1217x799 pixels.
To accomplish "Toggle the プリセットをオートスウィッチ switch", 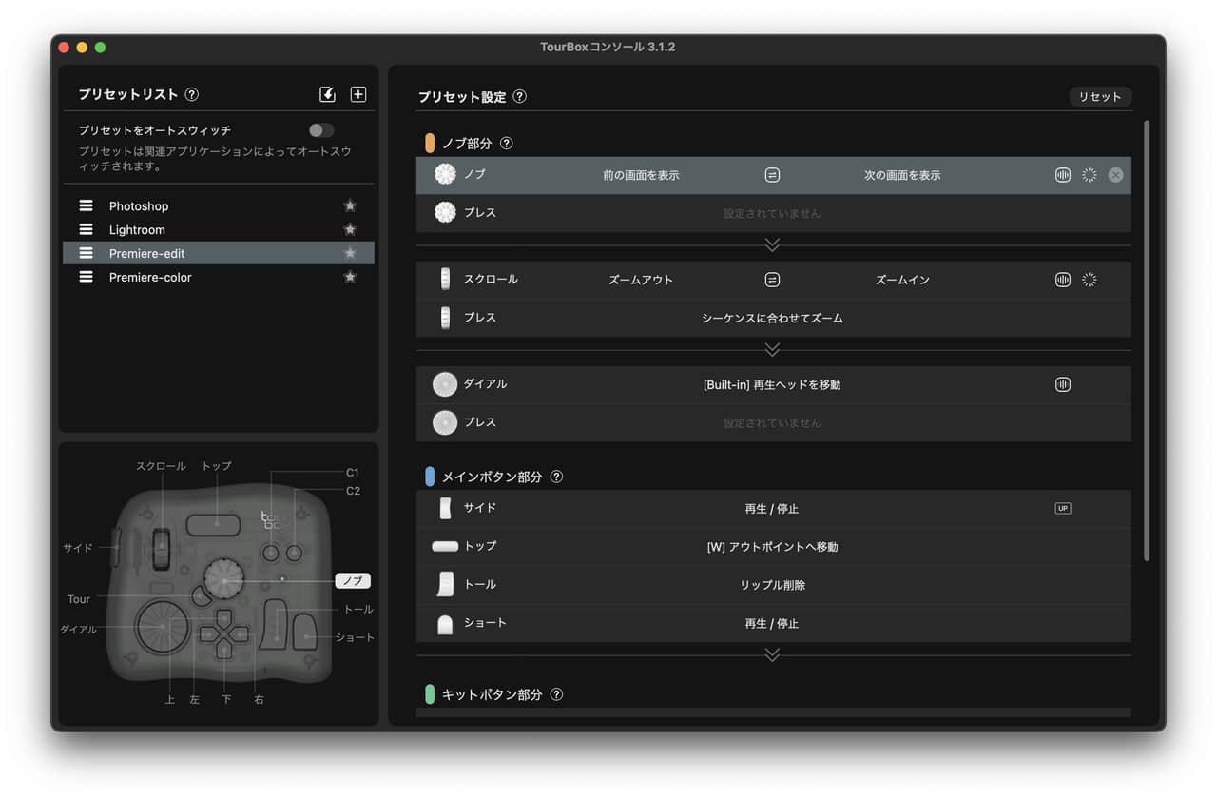I will [x=321, y=130].
